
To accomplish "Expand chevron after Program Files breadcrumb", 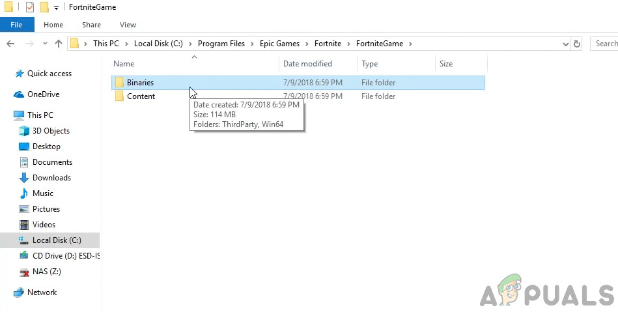I will pyautogui.click(x=252, y=44).
